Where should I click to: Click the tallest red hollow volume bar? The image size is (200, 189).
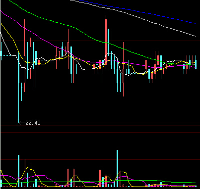[x=24, y=173]
